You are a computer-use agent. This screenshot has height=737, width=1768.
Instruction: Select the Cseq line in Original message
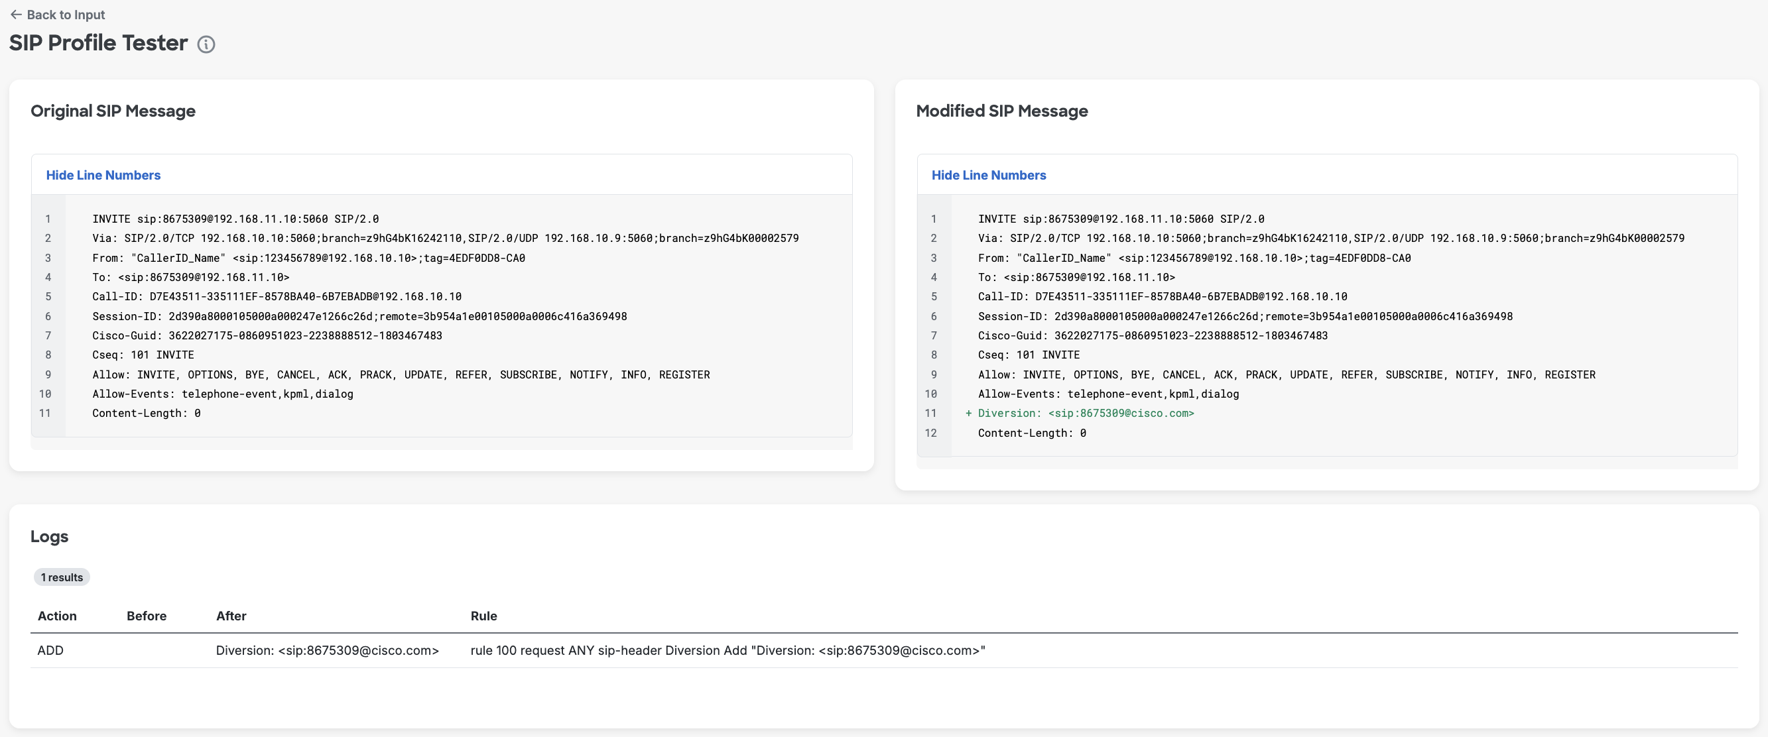pos(143,355)
